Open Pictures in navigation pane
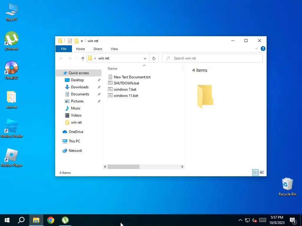 point(77,101)
